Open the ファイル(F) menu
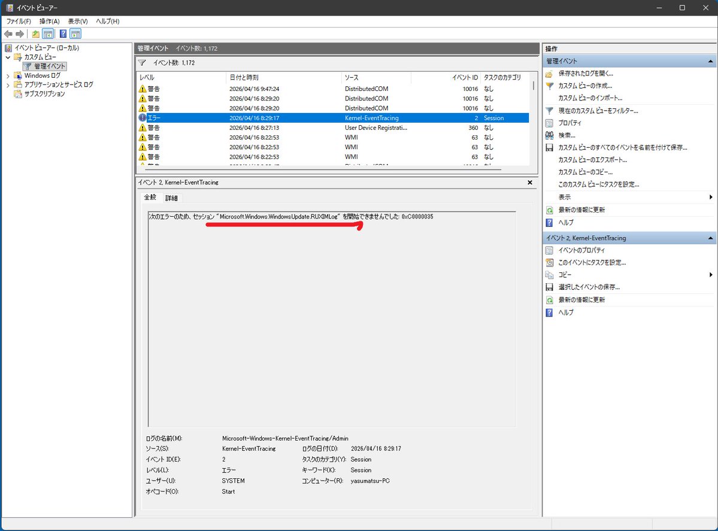 (19, 21)
